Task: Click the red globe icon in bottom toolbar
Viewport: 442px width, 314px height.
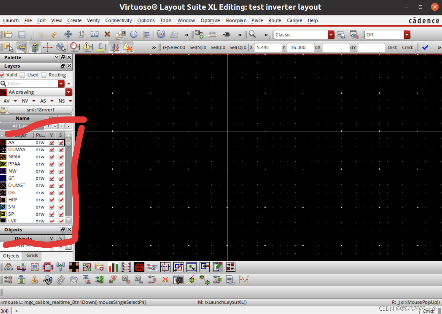Action: (x=139, y=267)
